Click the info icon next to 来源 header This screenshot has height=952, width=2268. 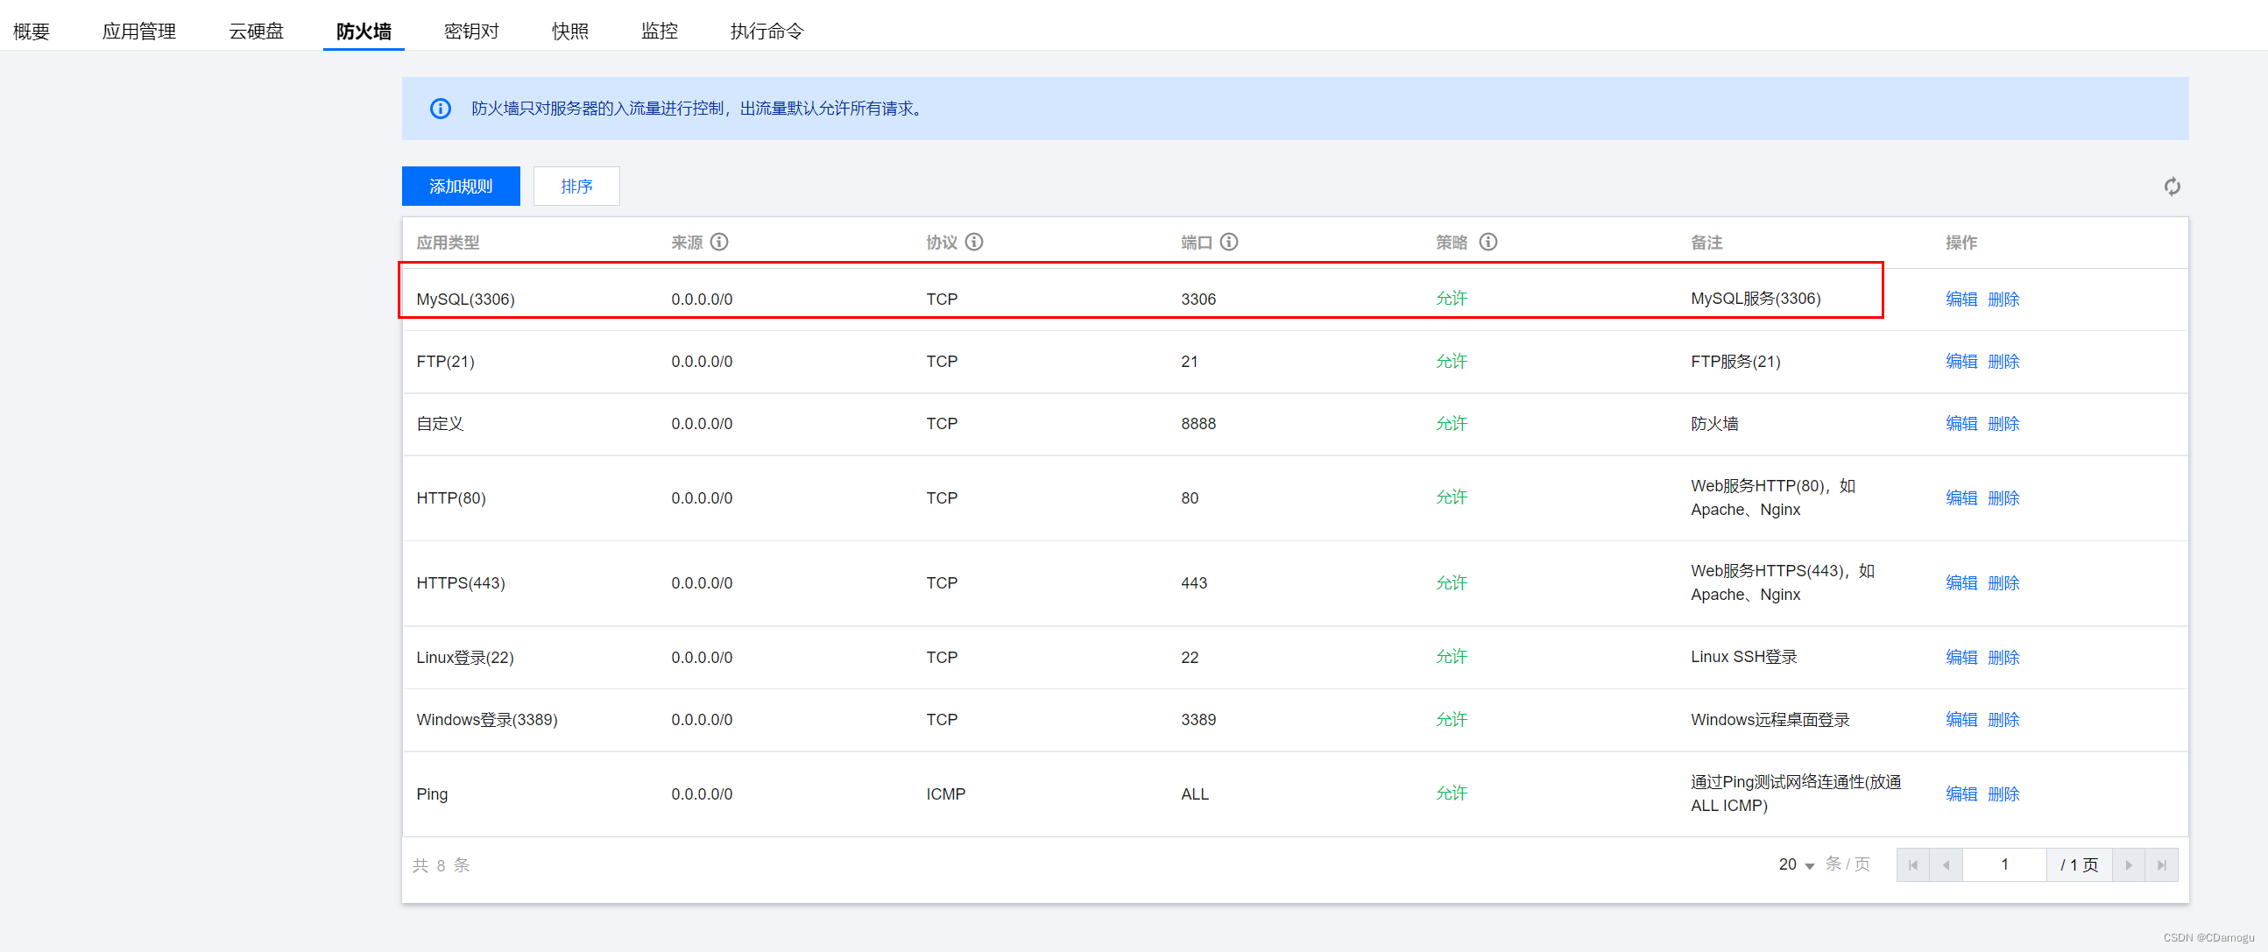tap(719, 242)
